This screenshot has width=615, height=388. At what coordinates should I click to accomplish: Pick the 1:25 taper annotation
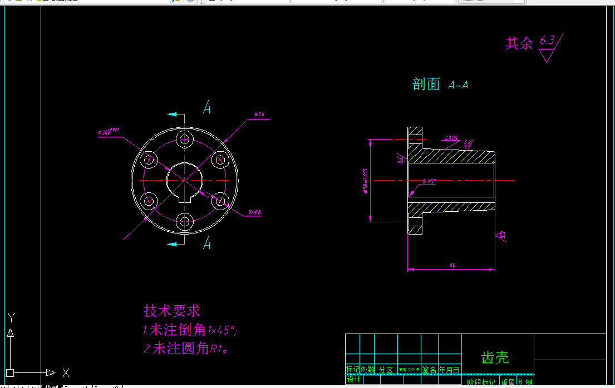[x=451, y=138]
